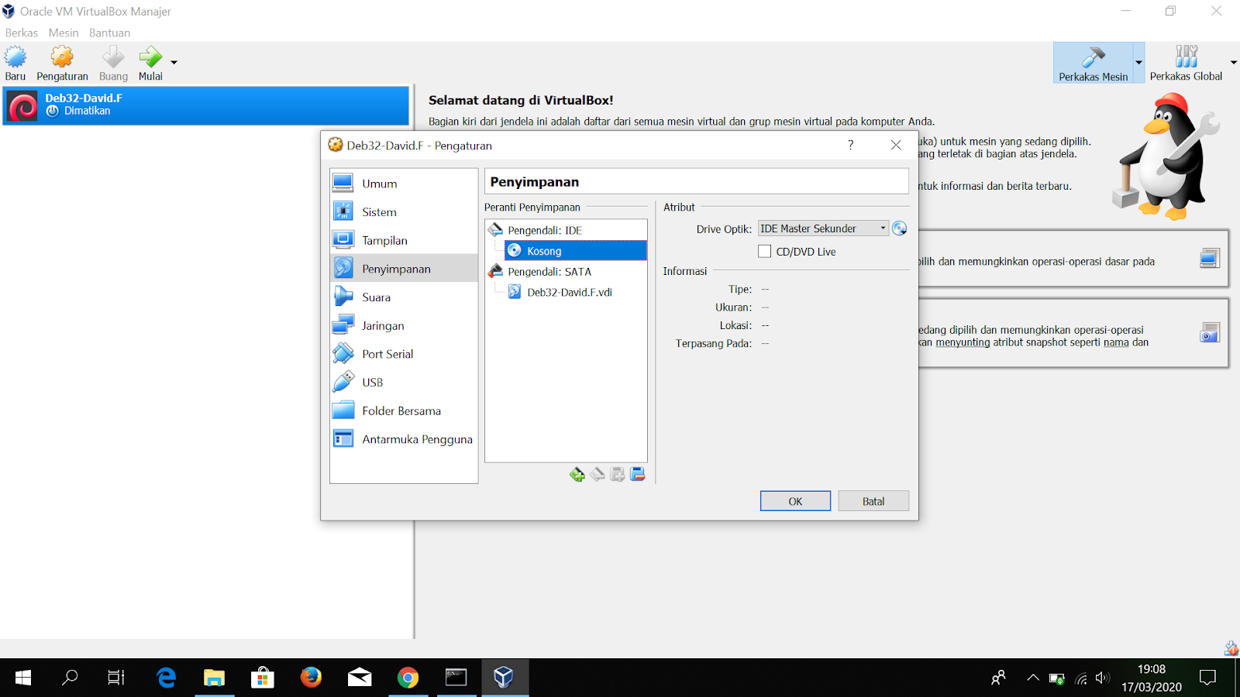Click the details tool icon in the welcome panel
The image size is (1240, 697).
1209,259
